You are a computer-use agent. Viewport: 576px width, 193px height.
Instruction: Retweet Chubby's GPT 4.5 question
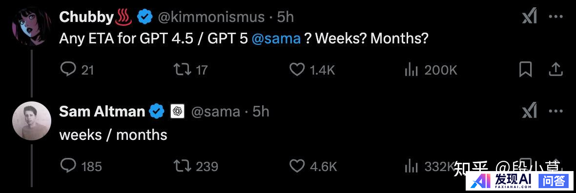[190, 69]
